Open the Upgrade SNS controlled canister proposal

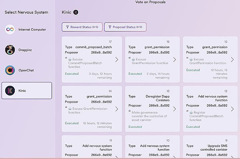point(210,147)
